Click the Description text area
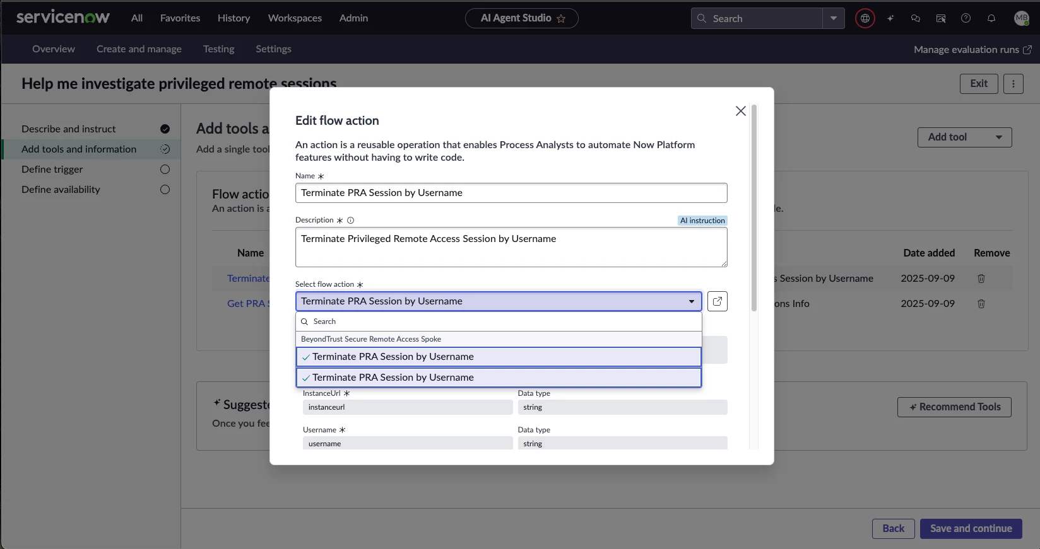Screen dimensions: 1040x549 coord(511,247)
